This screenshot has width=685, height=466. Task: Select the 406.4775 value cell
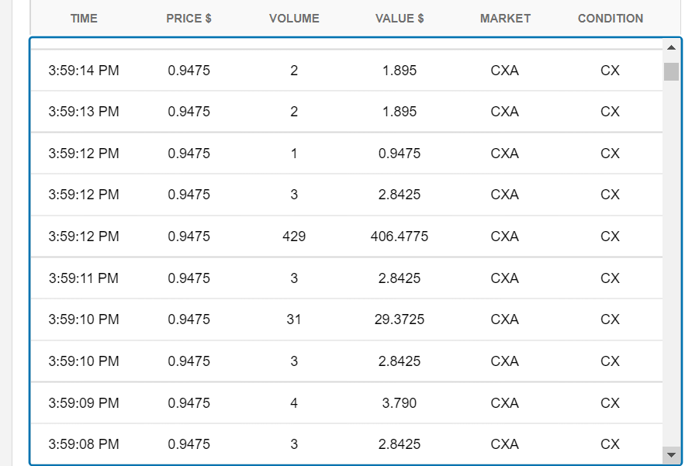coord(400,236)
